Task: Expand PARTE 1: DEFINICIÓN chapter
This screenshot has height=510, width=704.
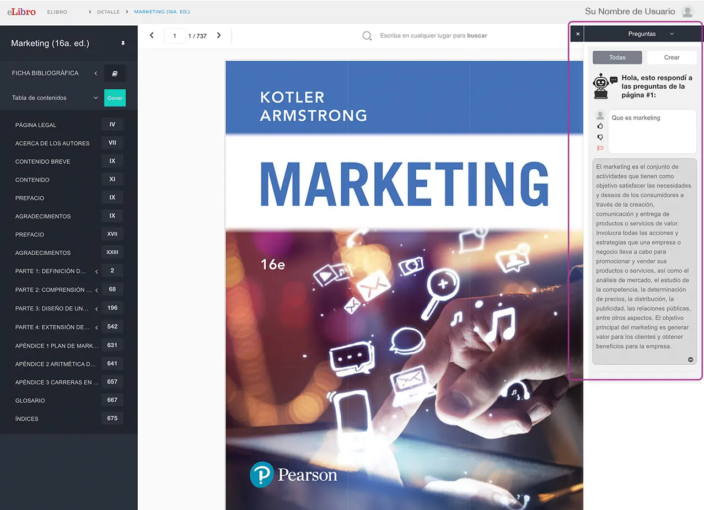Action: (x=96, y=271)
